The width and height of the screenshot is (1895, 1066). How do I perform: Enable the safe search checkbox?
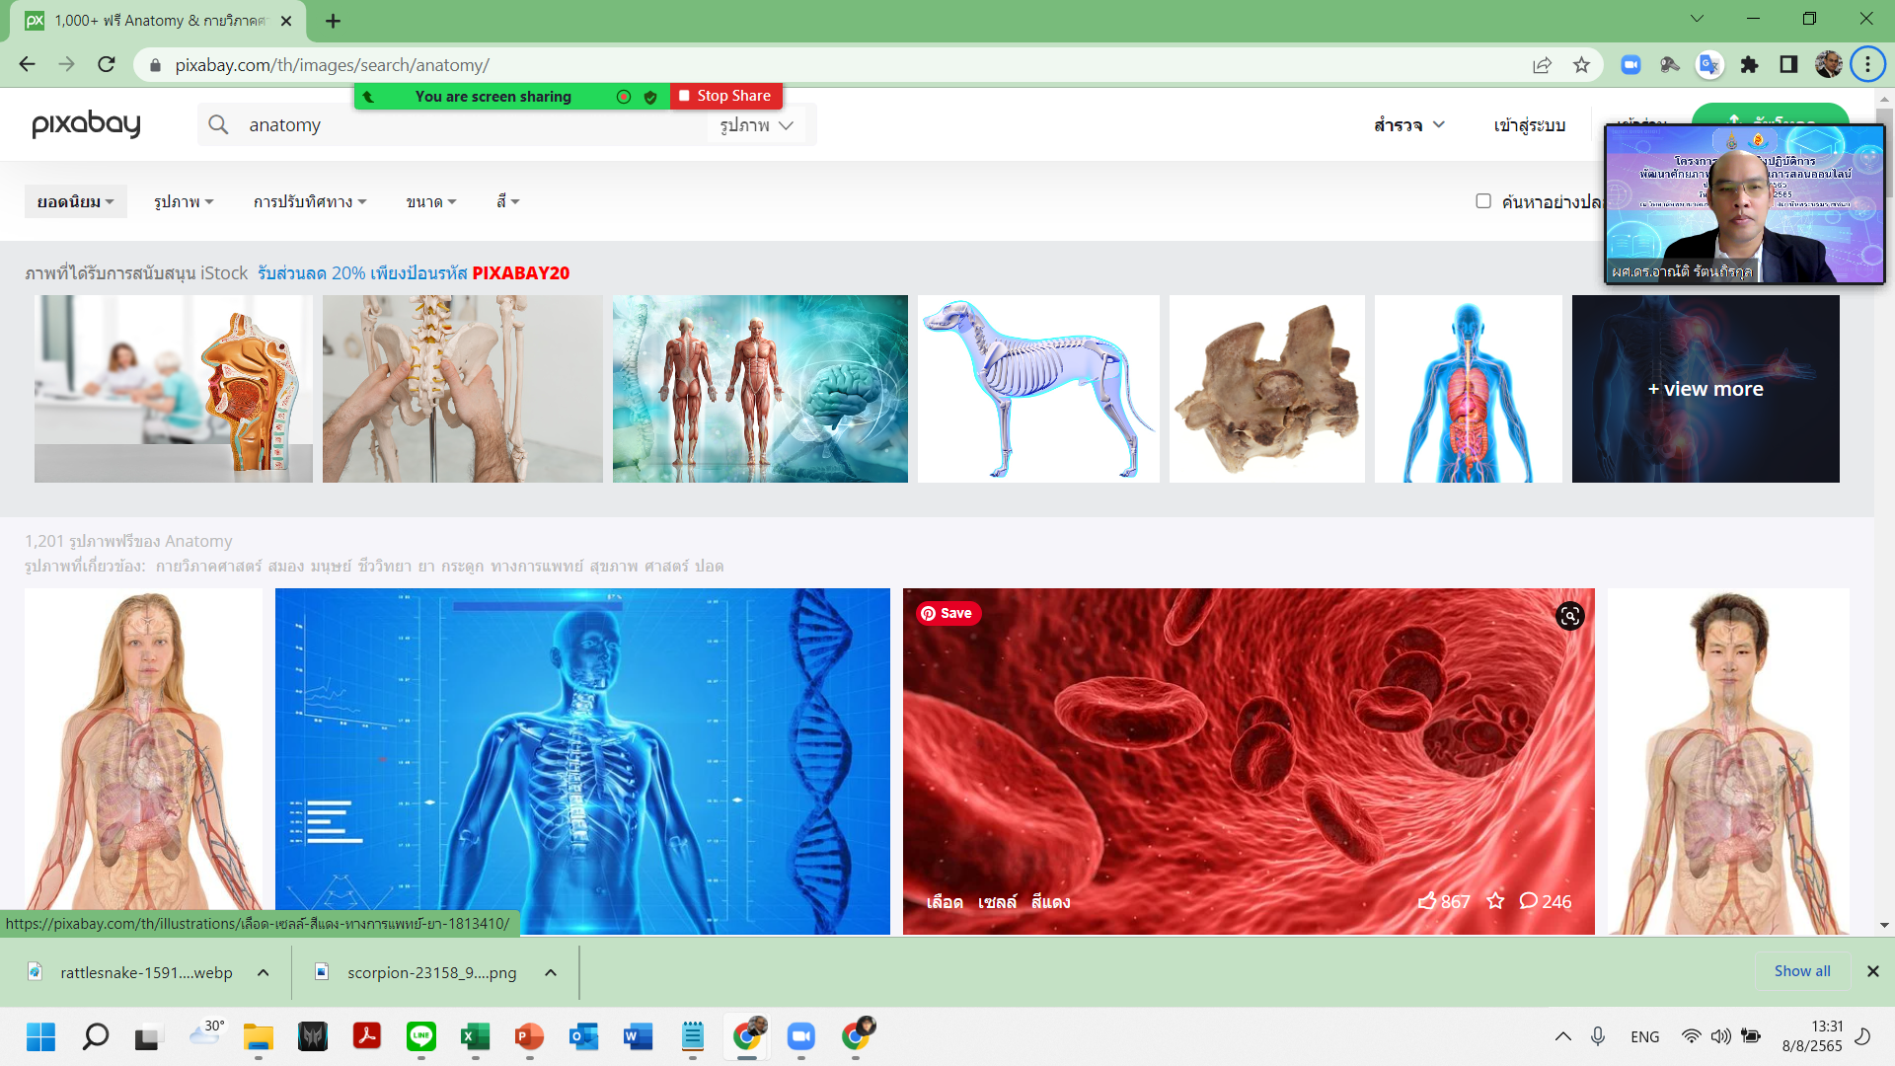click(x=1482, y=201)
